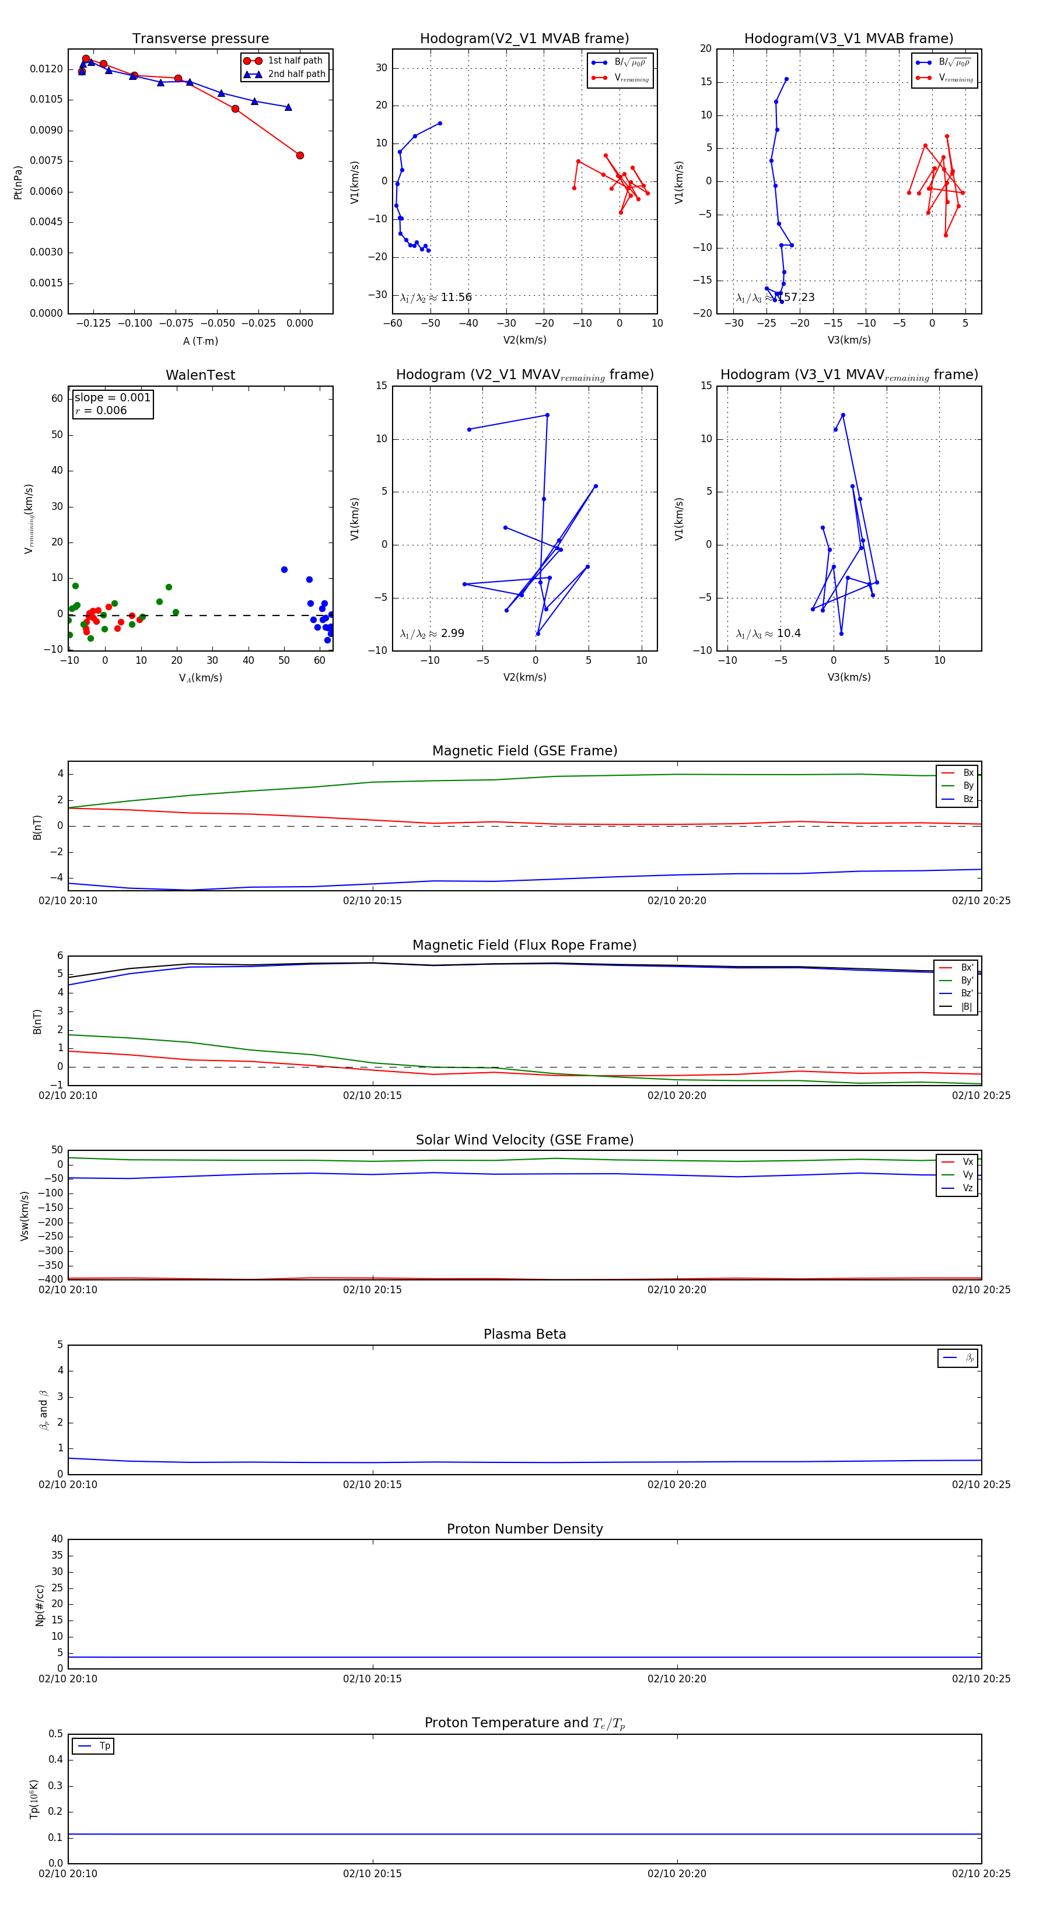Click the 'WalenTest' plot title
Image resolution: width=1050 pixels, height=1925 pixels.
pos(200,375)
